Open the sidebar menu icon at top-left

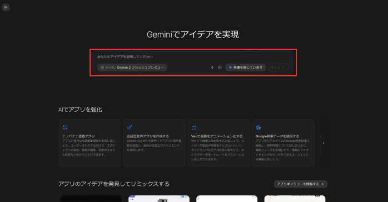pyautogui.click(x=6, y=7)
